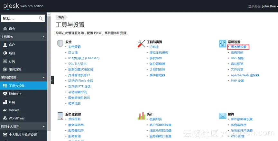The height and width of the screenshot is (141, 278).
Task: Open the 被禁域名 link
Action: point(74,103)
